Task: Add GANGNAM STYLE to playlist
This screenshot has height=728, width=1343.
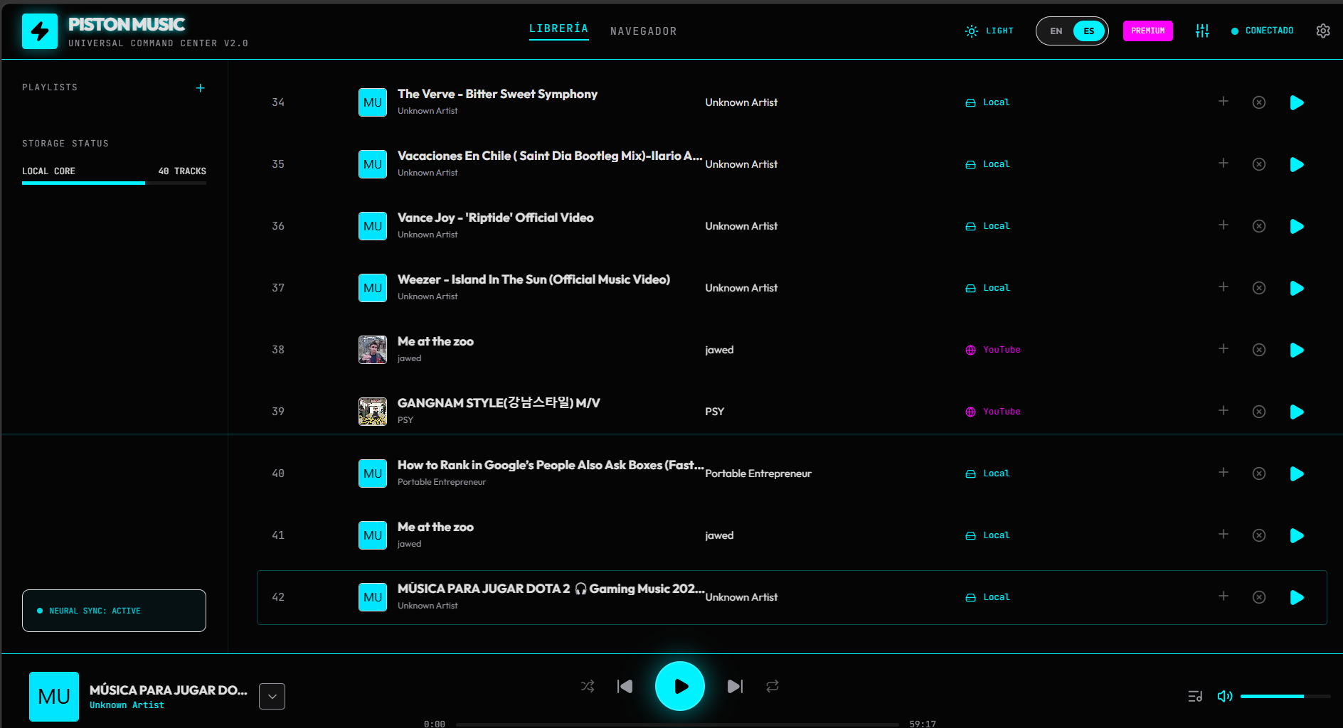Action: (1223, 411)
